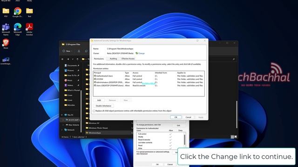Expand the BOOTCAMP drive node

[x=63, y=120]
